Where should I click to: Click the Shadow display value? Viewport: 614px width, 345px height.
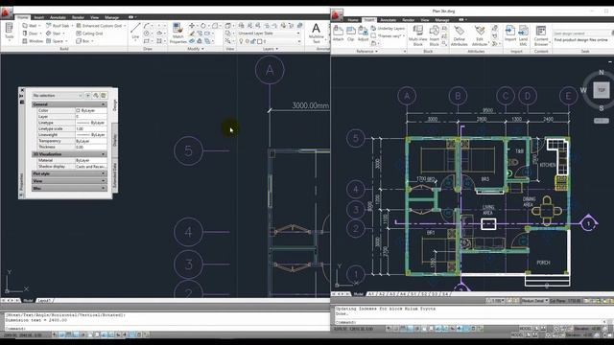(91, 167)
